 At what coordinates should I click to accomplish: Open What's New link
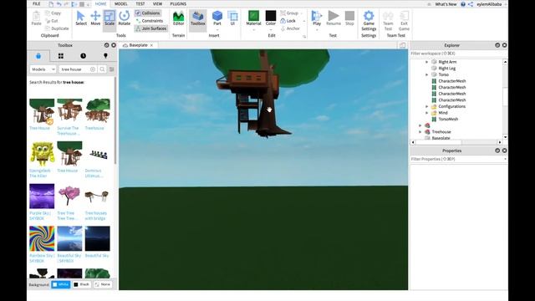point(446,4)
